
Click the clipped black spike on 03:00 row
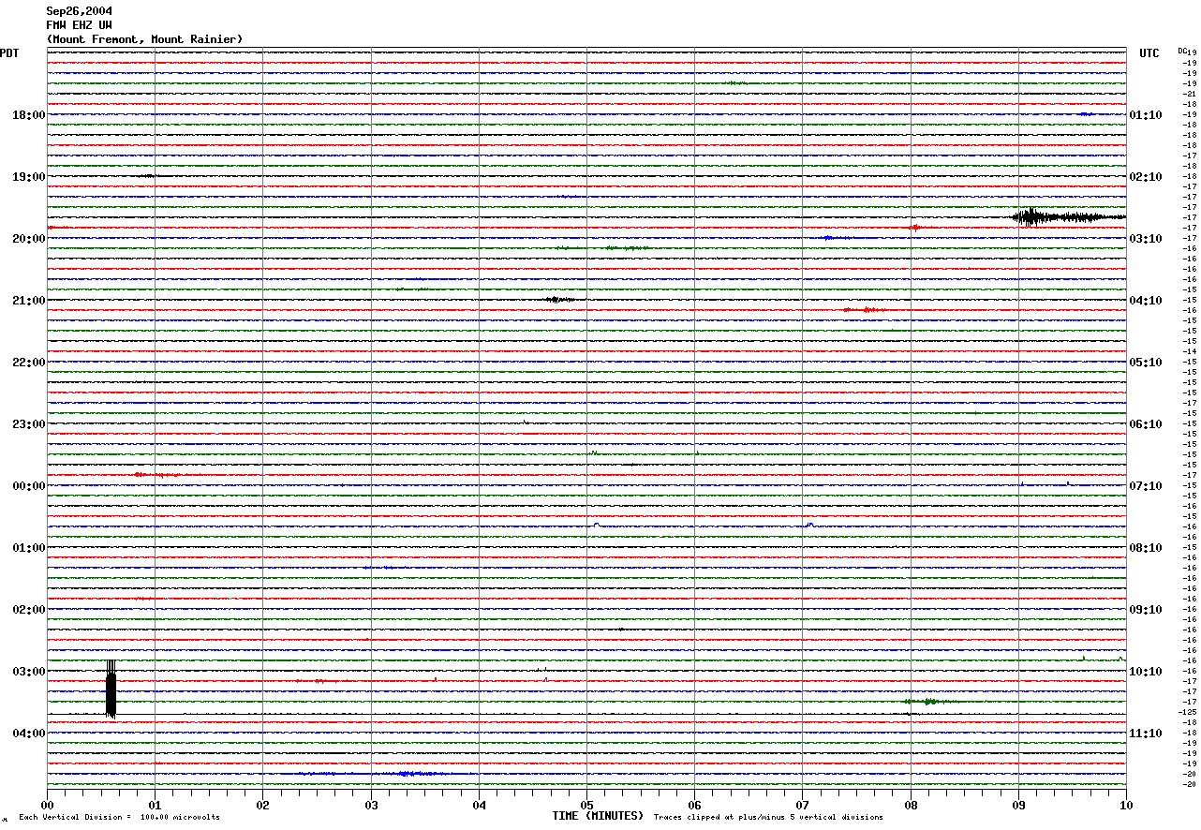[111, 689]
